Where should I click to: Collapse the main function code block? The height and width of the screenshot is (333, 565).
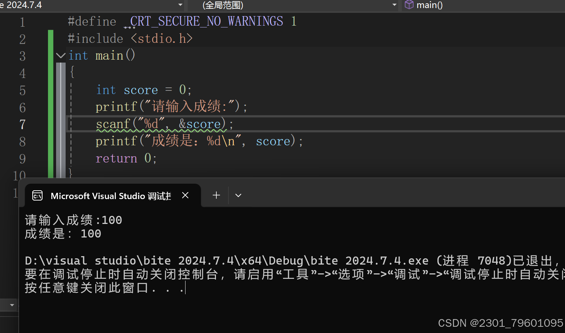tap(60, 56)
